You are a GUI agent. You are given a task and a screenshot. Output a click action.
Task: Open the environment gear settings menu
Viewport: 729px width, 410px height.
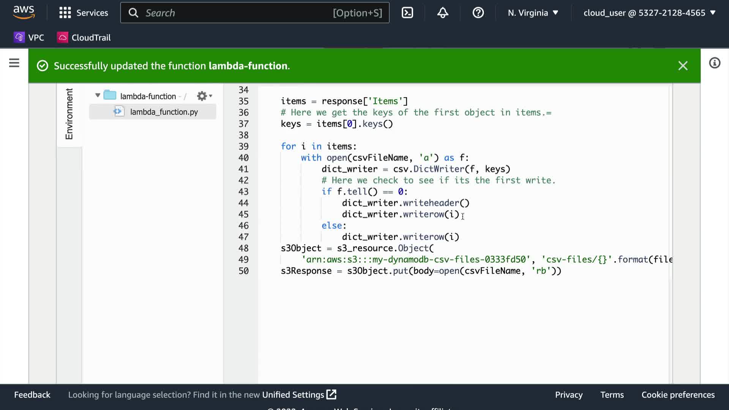point(204,96)
